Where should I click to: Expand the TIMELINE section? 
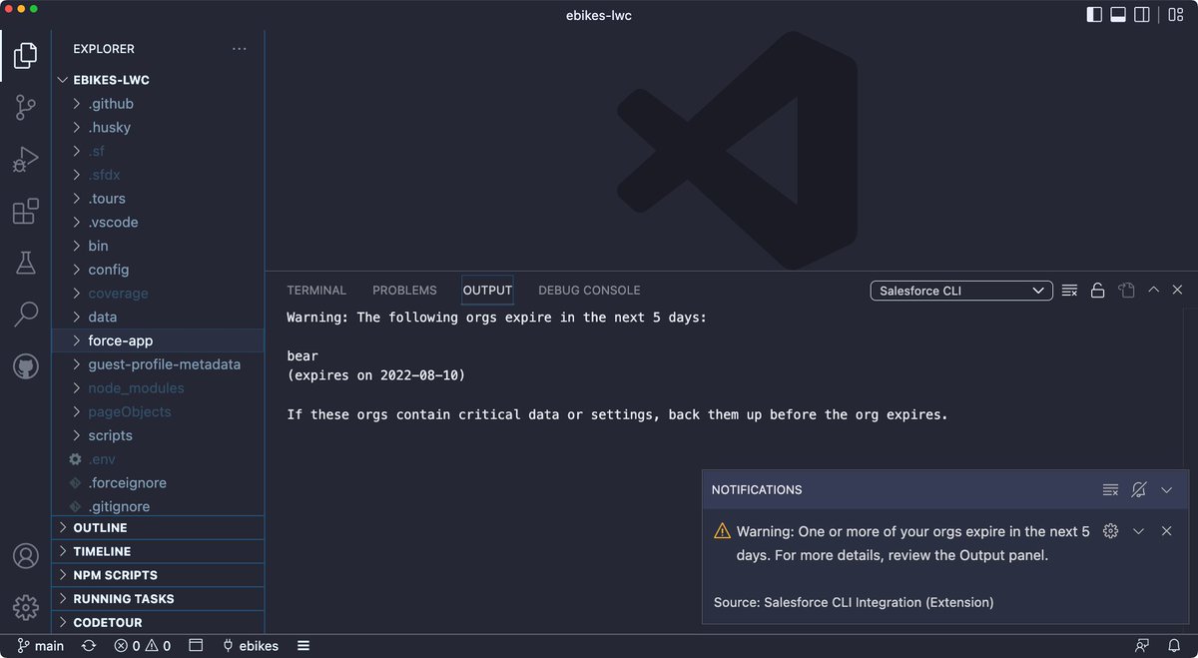click(158, 551)
